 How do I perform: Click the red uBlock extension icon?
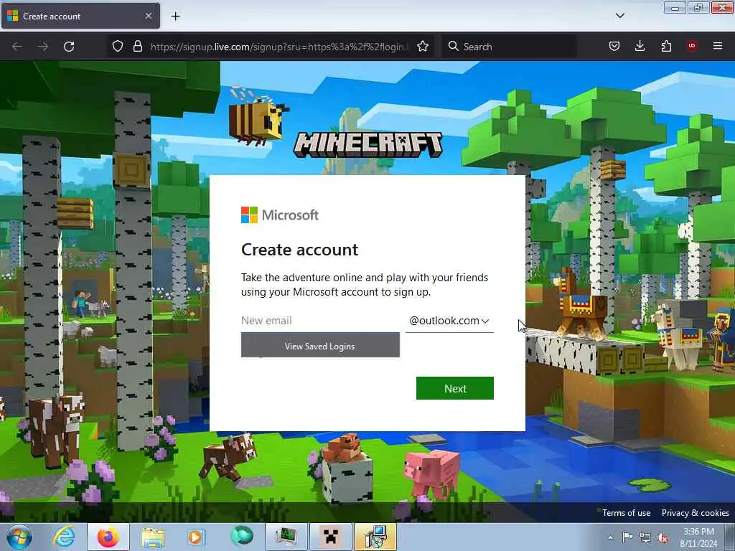pyautogui.click(x=692, y=46)
